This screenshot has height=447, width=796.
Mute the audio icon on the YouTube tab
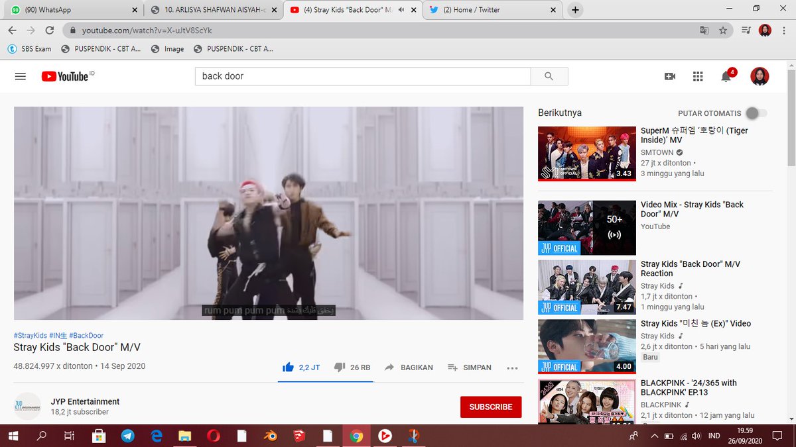click(401, 10)
